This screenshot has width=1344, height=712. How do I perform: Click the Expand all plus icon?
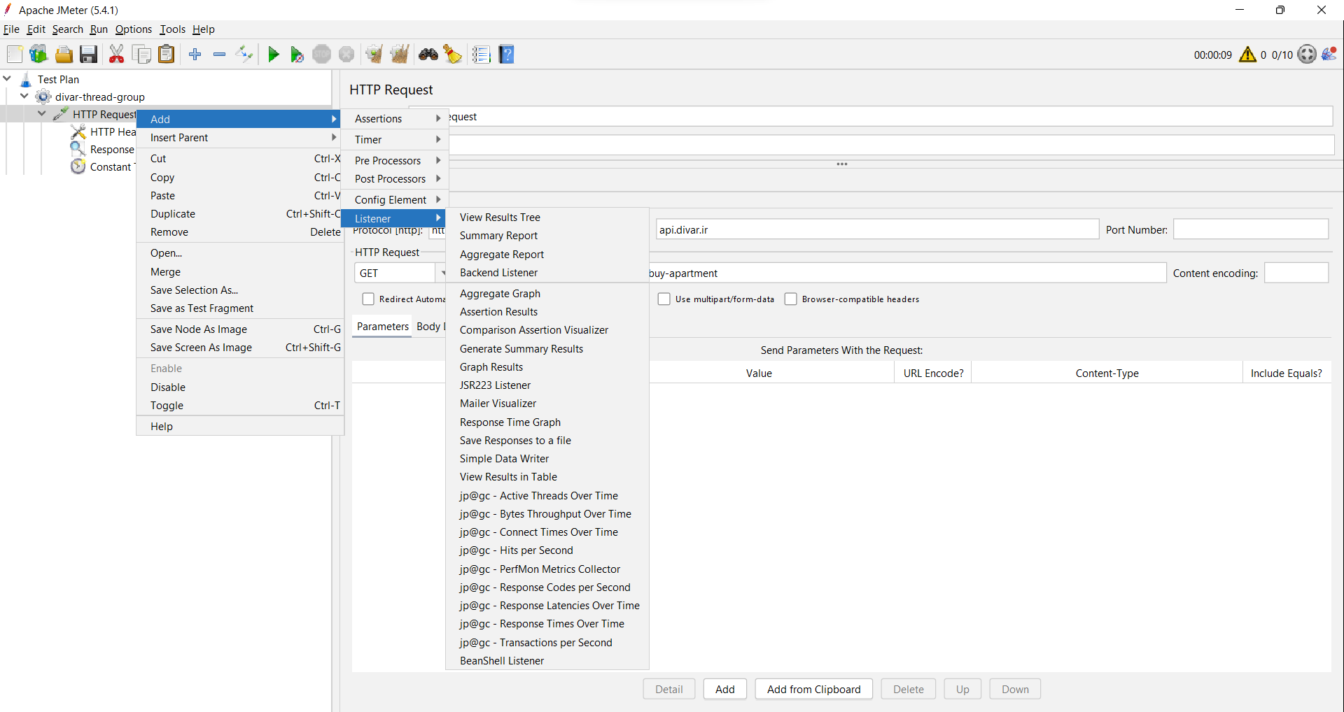(x=195, y=54)
